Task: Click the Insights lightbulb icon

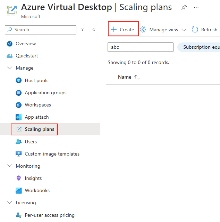Action: (19, 178)
